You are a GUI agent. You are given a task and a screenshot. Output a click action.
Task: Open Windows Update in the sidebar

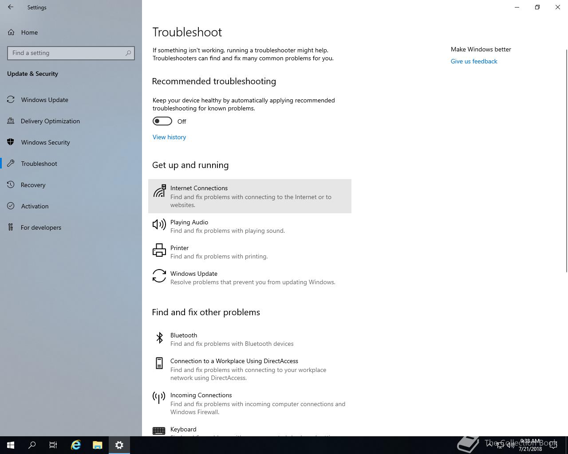71,100
